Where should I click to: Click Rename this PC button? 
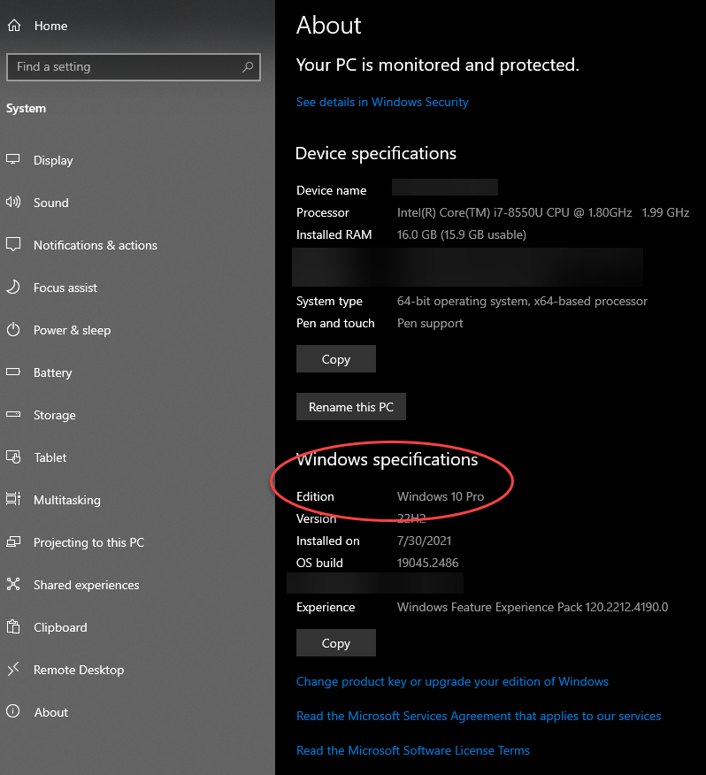click(x=351, y=407)
